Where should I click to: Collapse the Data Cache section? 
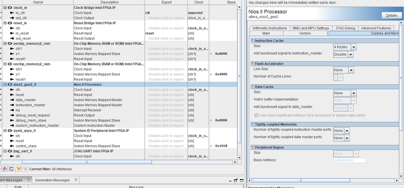(x=252, y=87)
